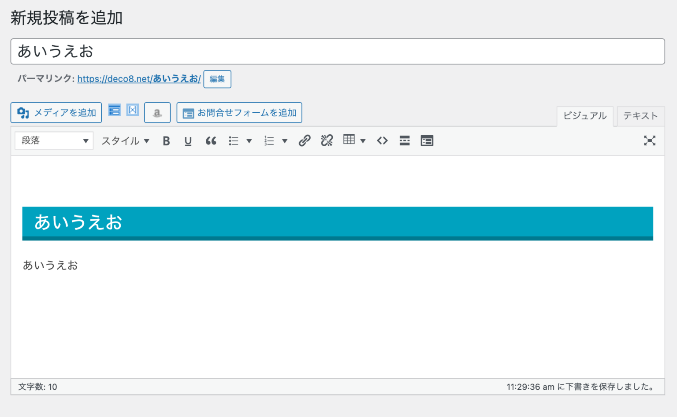Screen dimensions: 677x417
Task: Toggle the numbered list formatting
Action: [x=269, y=140]
